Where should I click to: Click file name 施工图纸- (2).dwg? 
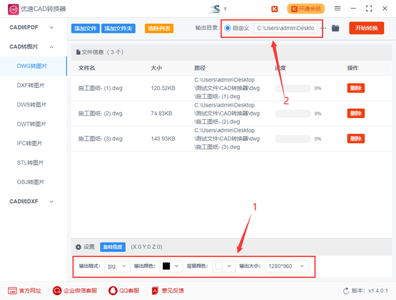tap(100, 114)
